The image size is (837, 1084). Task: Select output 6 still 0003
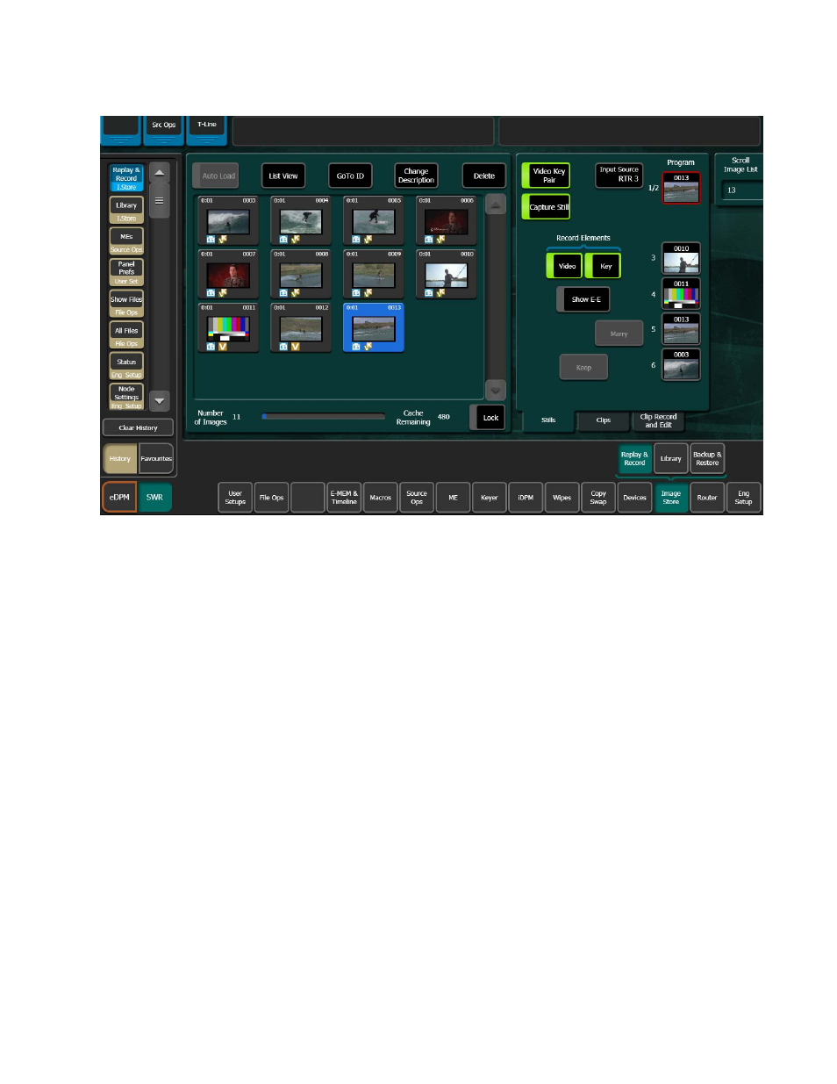pyautogui.click(x=681, y=364)
